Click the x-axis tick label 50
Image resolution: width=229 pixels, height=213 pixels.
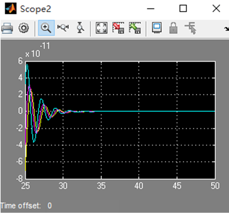tap(215, 186)
